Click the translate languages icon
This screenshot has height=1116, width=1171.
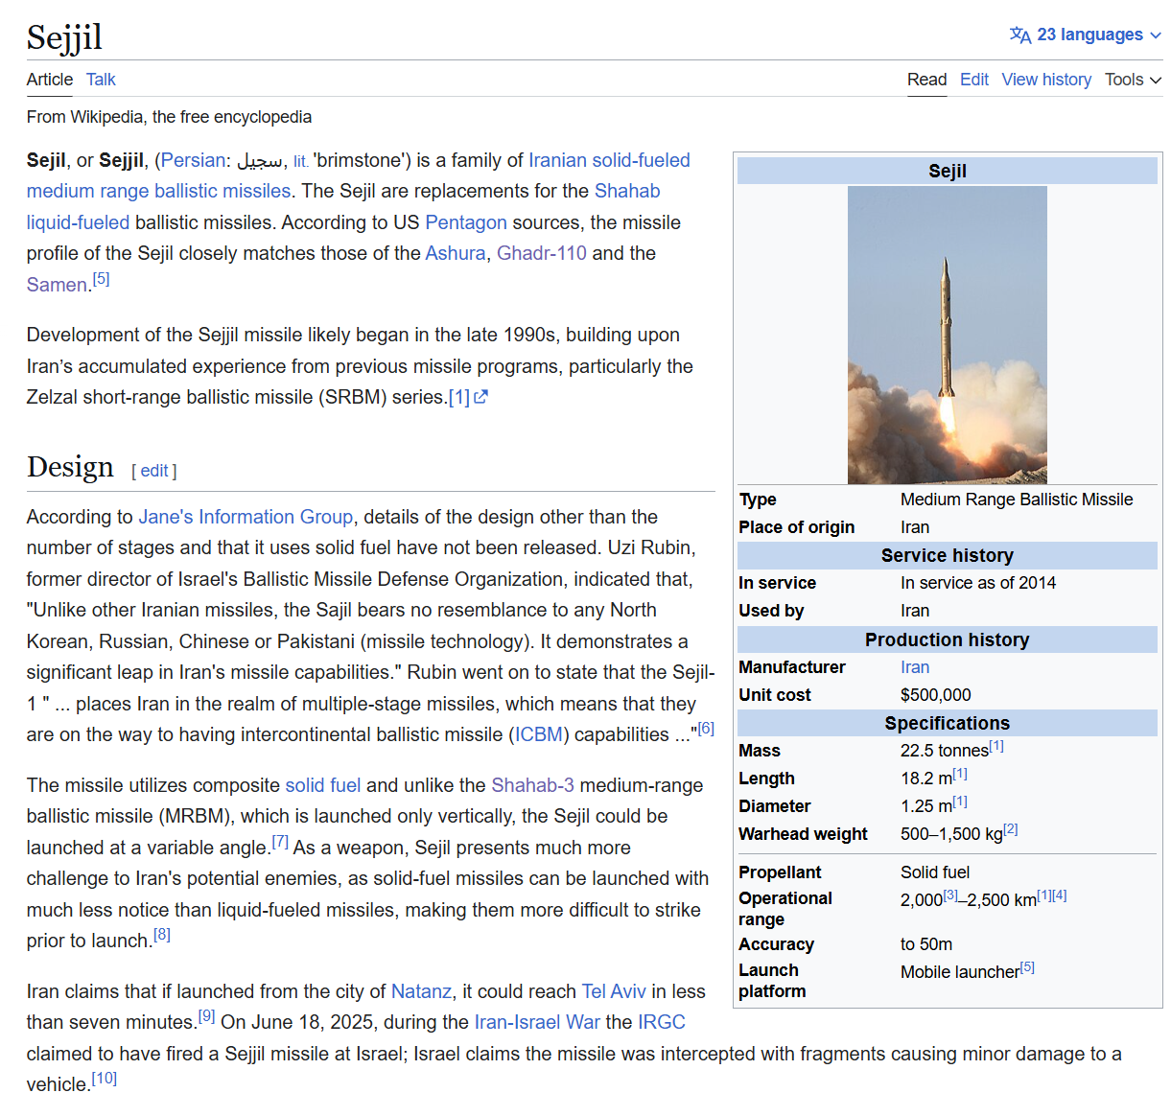coord(1020,35)
